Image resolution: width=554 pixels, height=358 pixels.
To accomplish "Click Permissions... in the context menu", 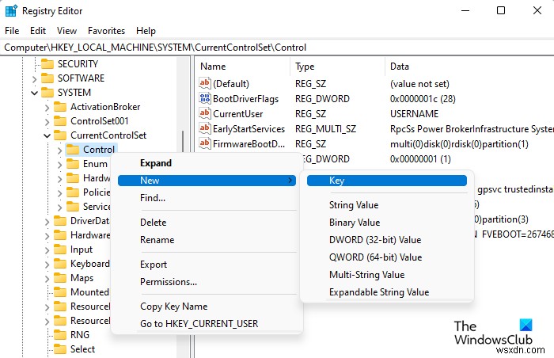I will point(169,282).
